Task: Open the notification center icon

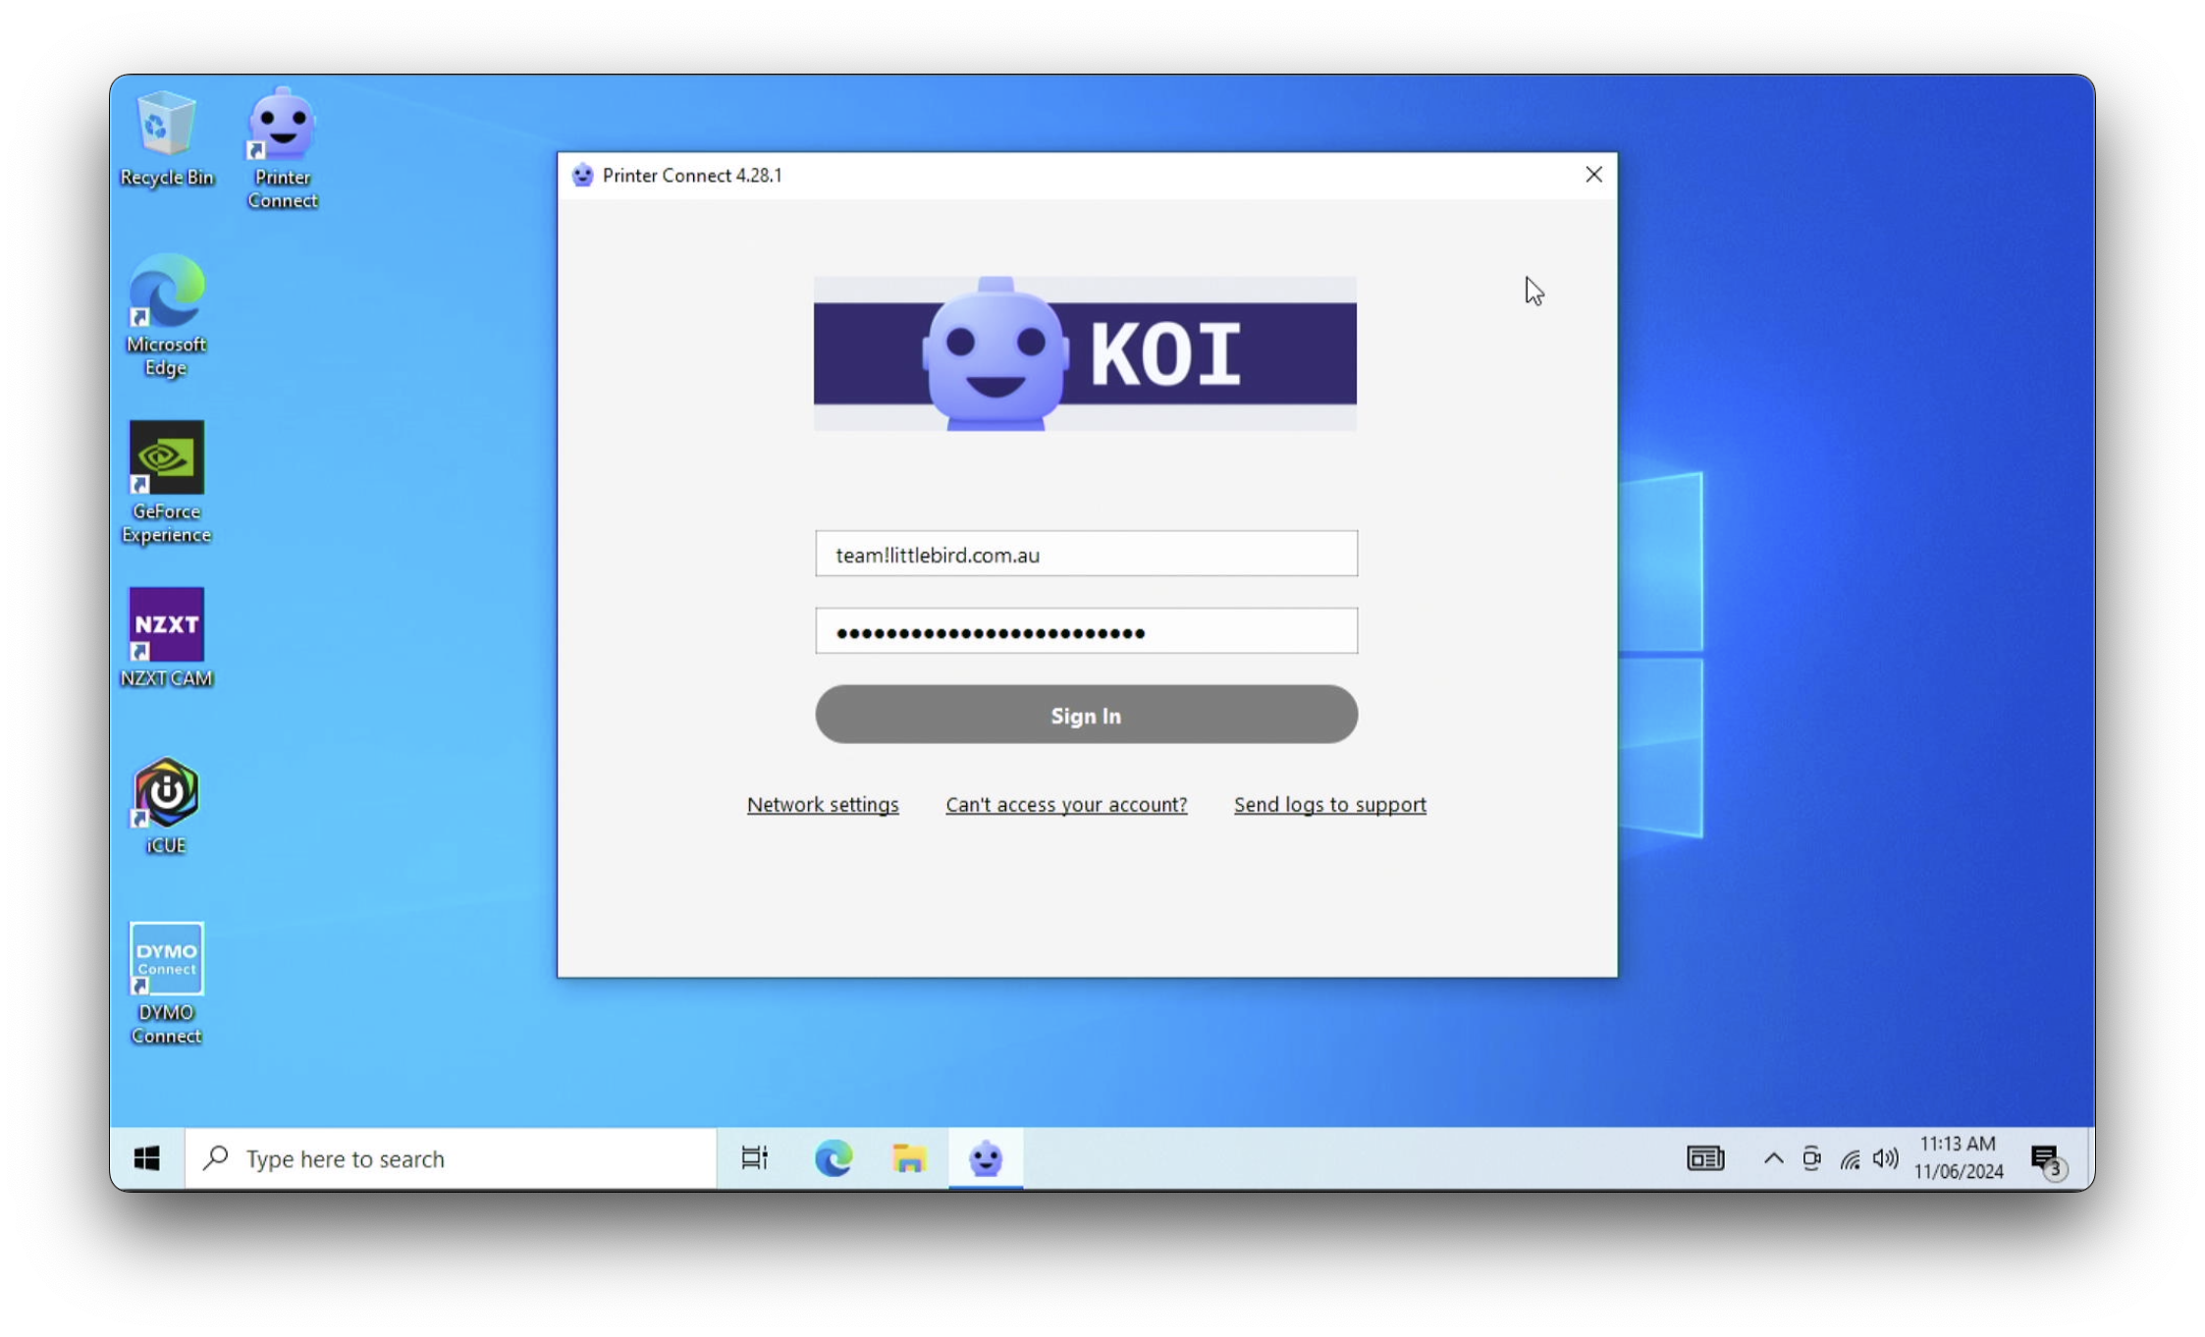Action: coord(2046,1159)
